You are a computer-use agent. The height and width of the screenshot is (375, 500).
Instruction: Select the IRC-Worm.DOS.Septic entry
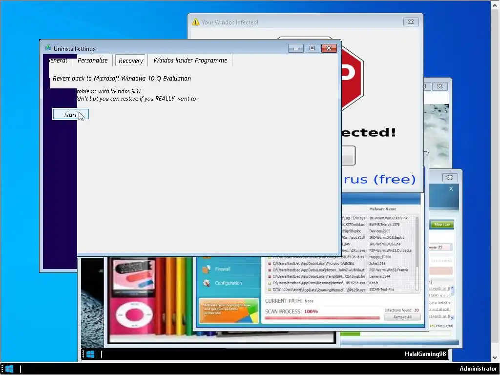tap(387, 238)
